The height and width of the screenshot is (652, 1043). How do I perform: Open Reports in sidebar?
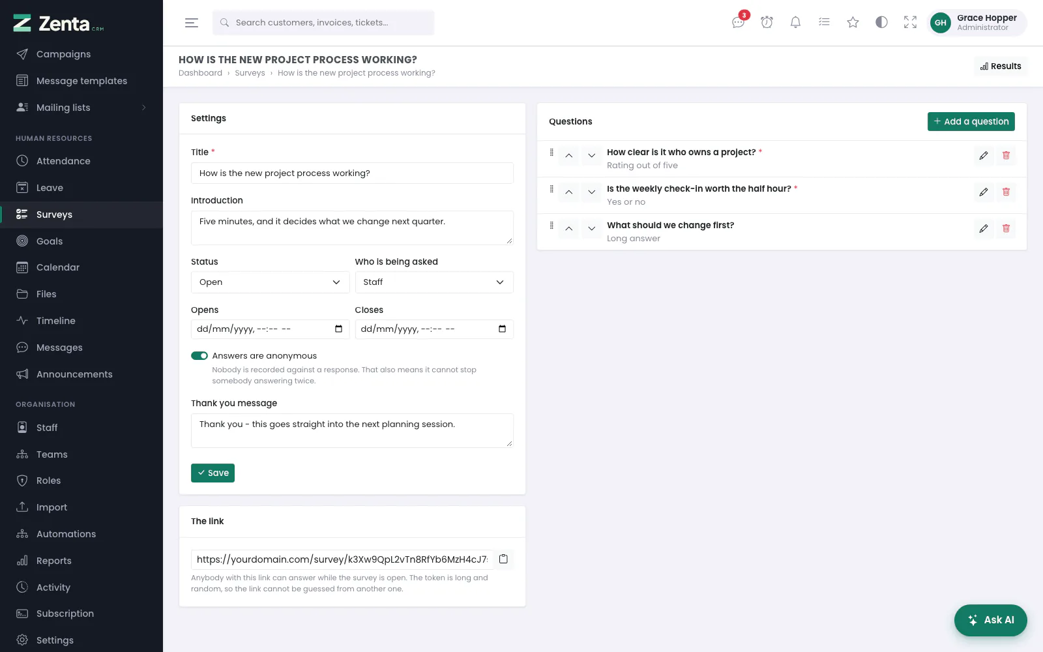(x=81, y=561)
